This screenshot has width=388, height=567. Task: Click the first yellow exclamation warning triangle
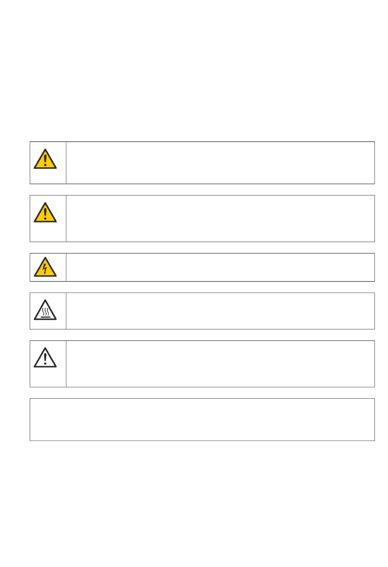click(45, 159)
